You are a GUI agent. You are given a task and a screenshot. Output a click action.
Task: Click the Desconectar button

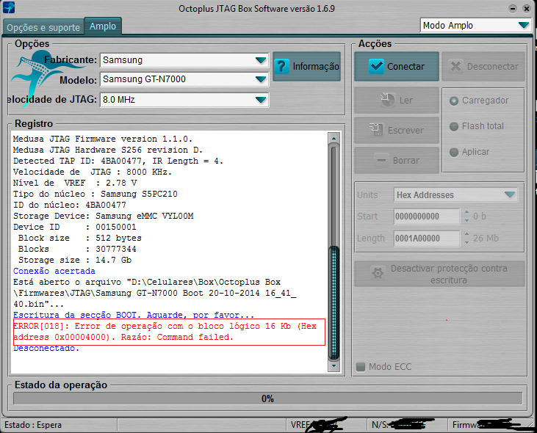point(483,66)
